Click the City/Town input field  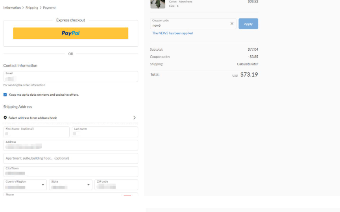point(71,172)
